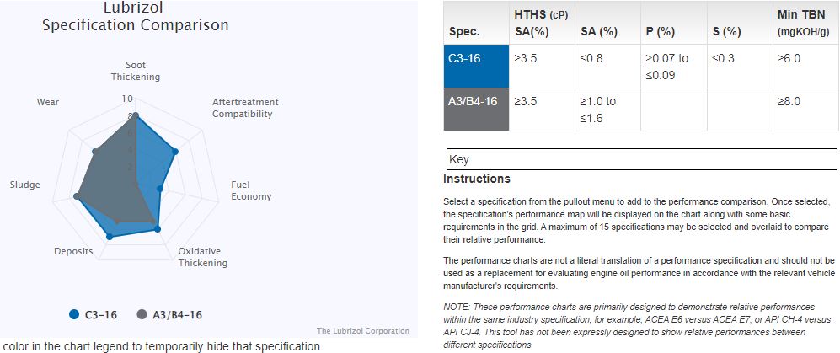Click the A3/B4-16 point on Deposits axis
The height and width of the screenshot is (353, 840).
[117, 222]
